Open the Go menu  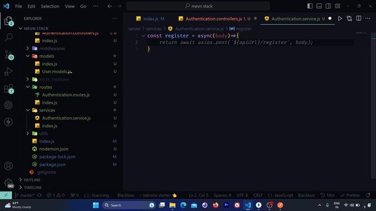point(83,6)
